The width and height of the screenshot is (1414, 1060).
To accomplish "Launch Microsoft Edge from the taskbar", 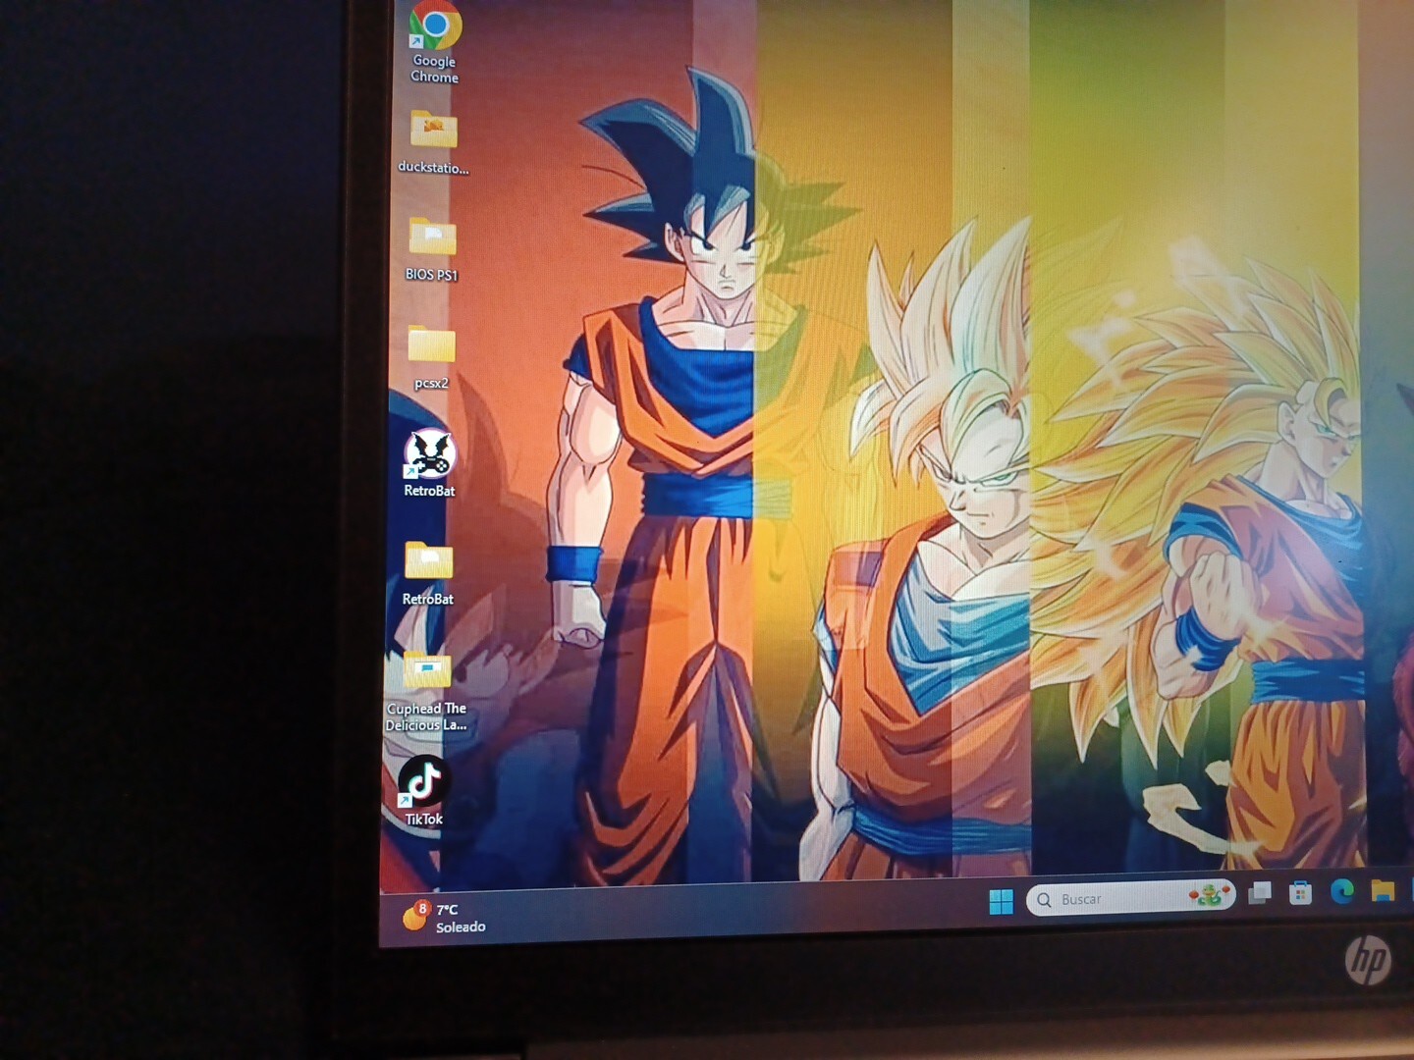I will click(1342, 890).
